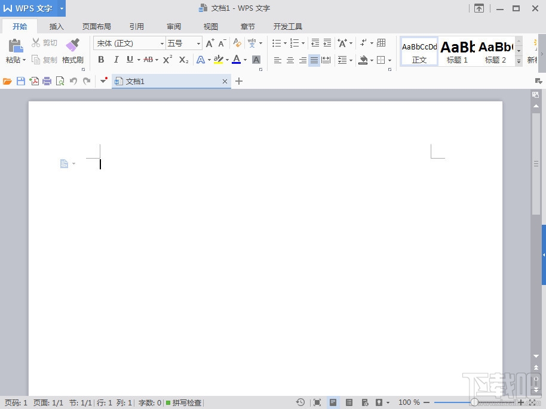Open the font color dropdown arrow
The image size is (546, 409).
click(244, 60)
